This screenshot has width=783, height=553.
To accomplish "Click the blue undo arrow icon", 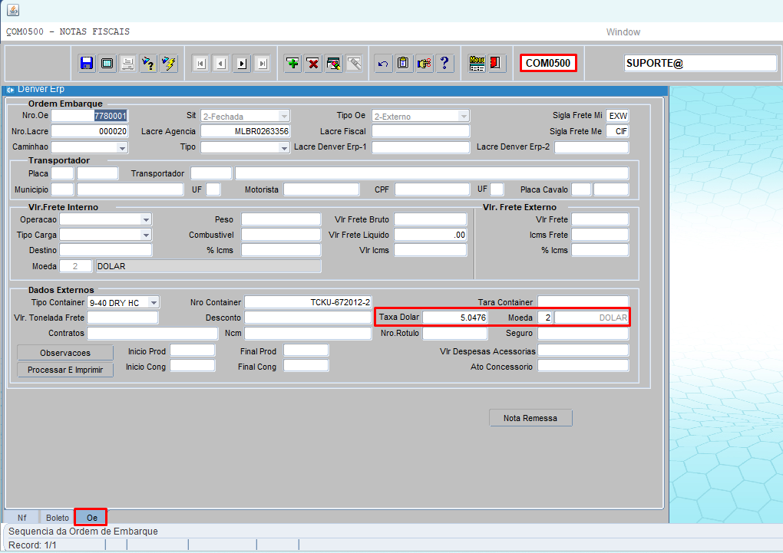I will 383,64.
